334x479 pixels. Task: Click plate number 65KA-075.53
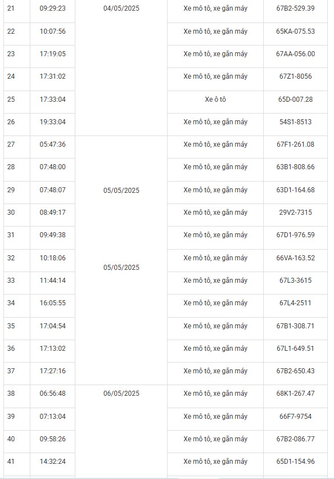[x=295, y=31]
